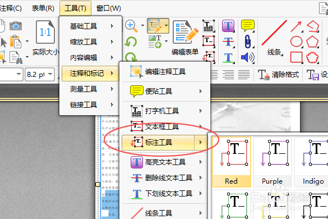Choose 便贴工具 in the submenu
This screenshot has height=219, width=328.
(x=165, y=91)
